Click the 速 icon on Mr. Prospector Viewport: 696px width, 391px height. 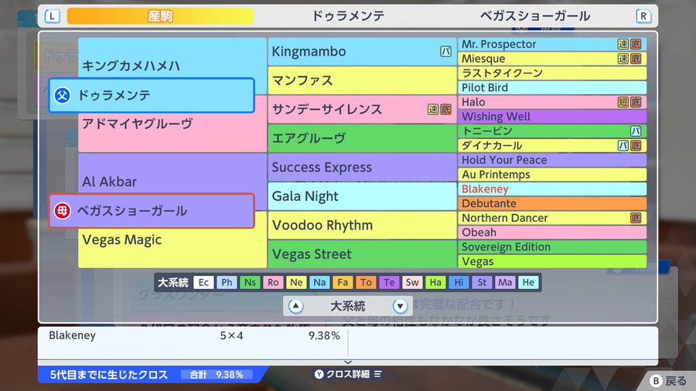[623, 44]
